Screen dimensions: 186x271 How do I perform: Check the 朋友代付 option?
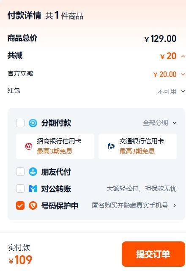click(20, 172)
